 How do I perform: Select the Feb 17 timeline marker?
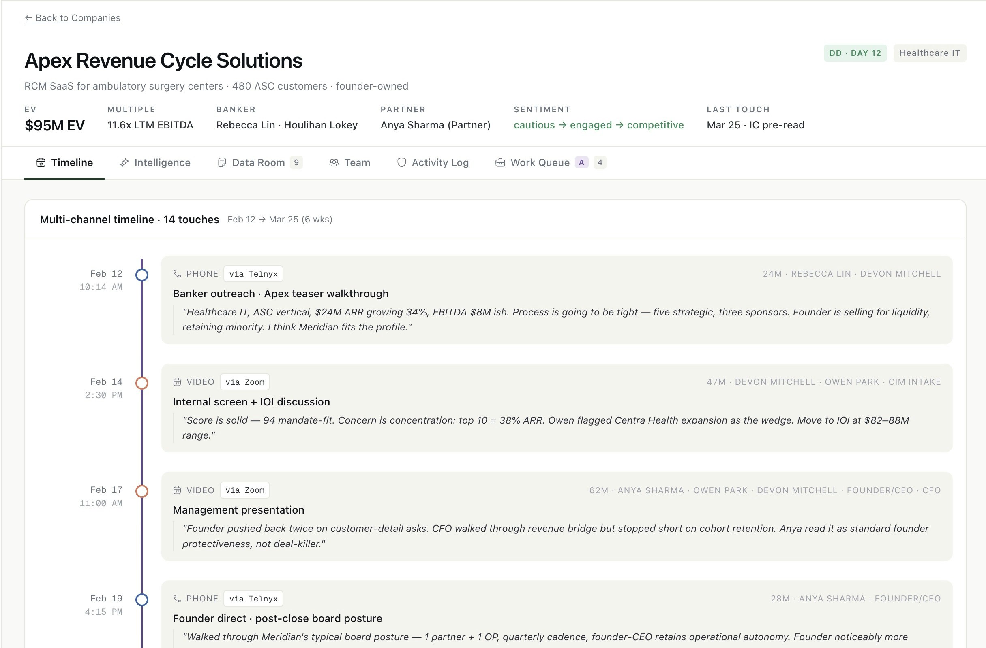pyautogui.click(x=142, y=491)
